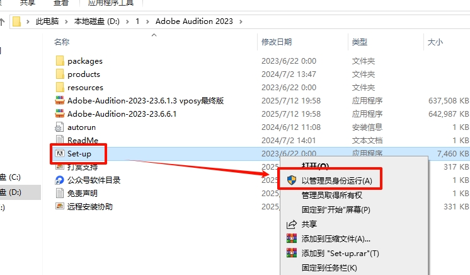Viewport: 470px width, 275px height.
Task: Click the 2024/7/2 13:47 modified date
Action: point(289,74)
